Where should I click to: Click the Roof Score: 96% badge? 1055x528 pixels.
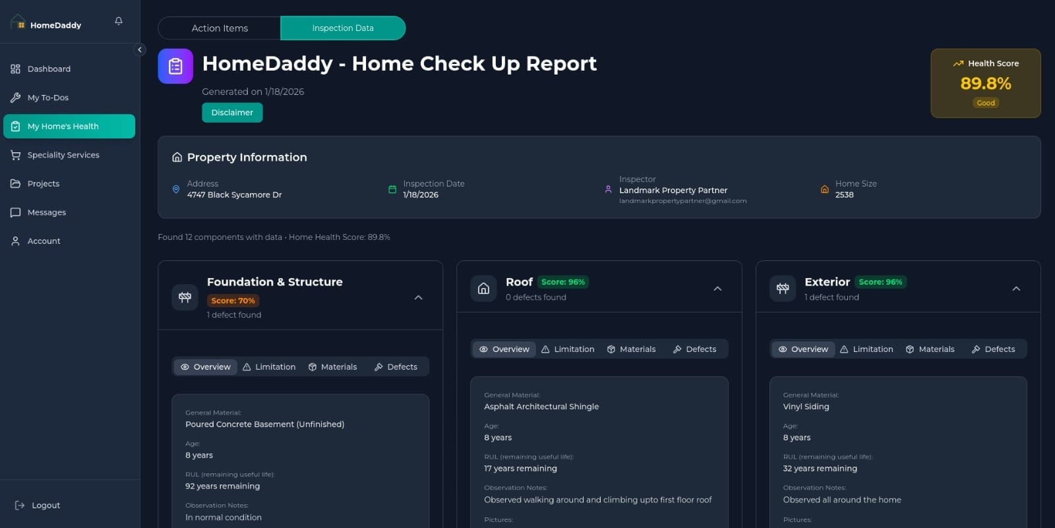(x=563, y=282)
